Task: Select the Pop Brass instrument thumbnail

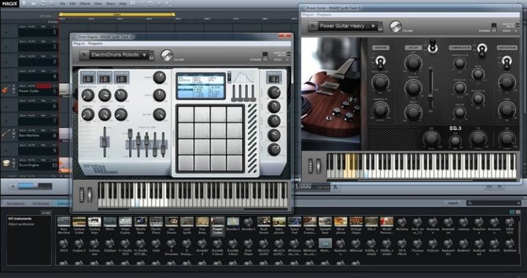Action: pyautogui.click(x=202, y=222)
